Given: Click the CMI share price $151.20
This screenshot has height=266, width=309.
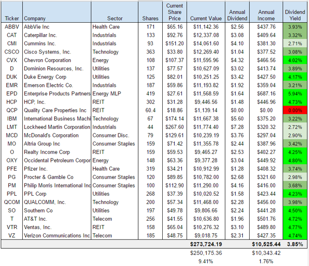Looking at the screenshot, I should (x=174, y=43).
